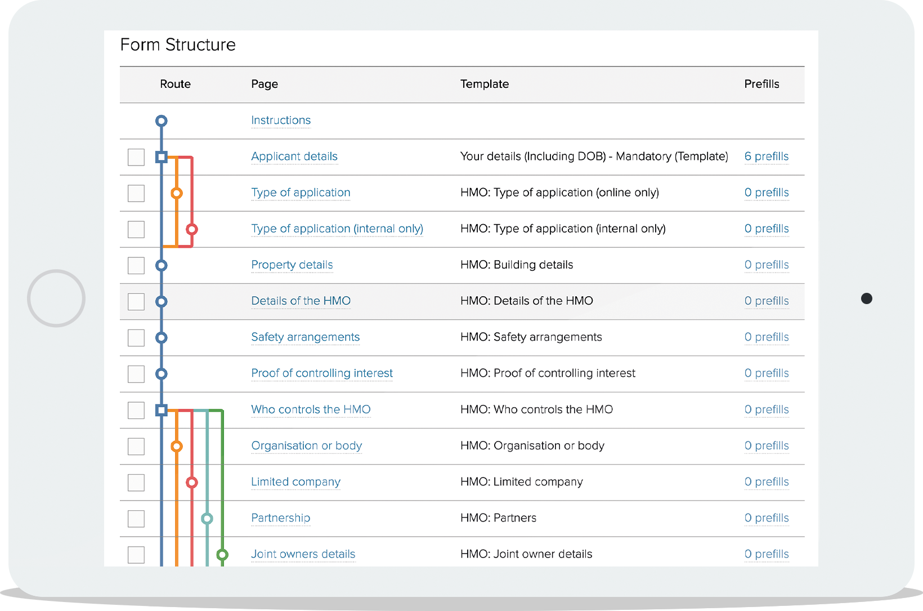This screenshot has width=923, height=611.
Task: Open prefills for Type of application row
Action: (767, 193)
